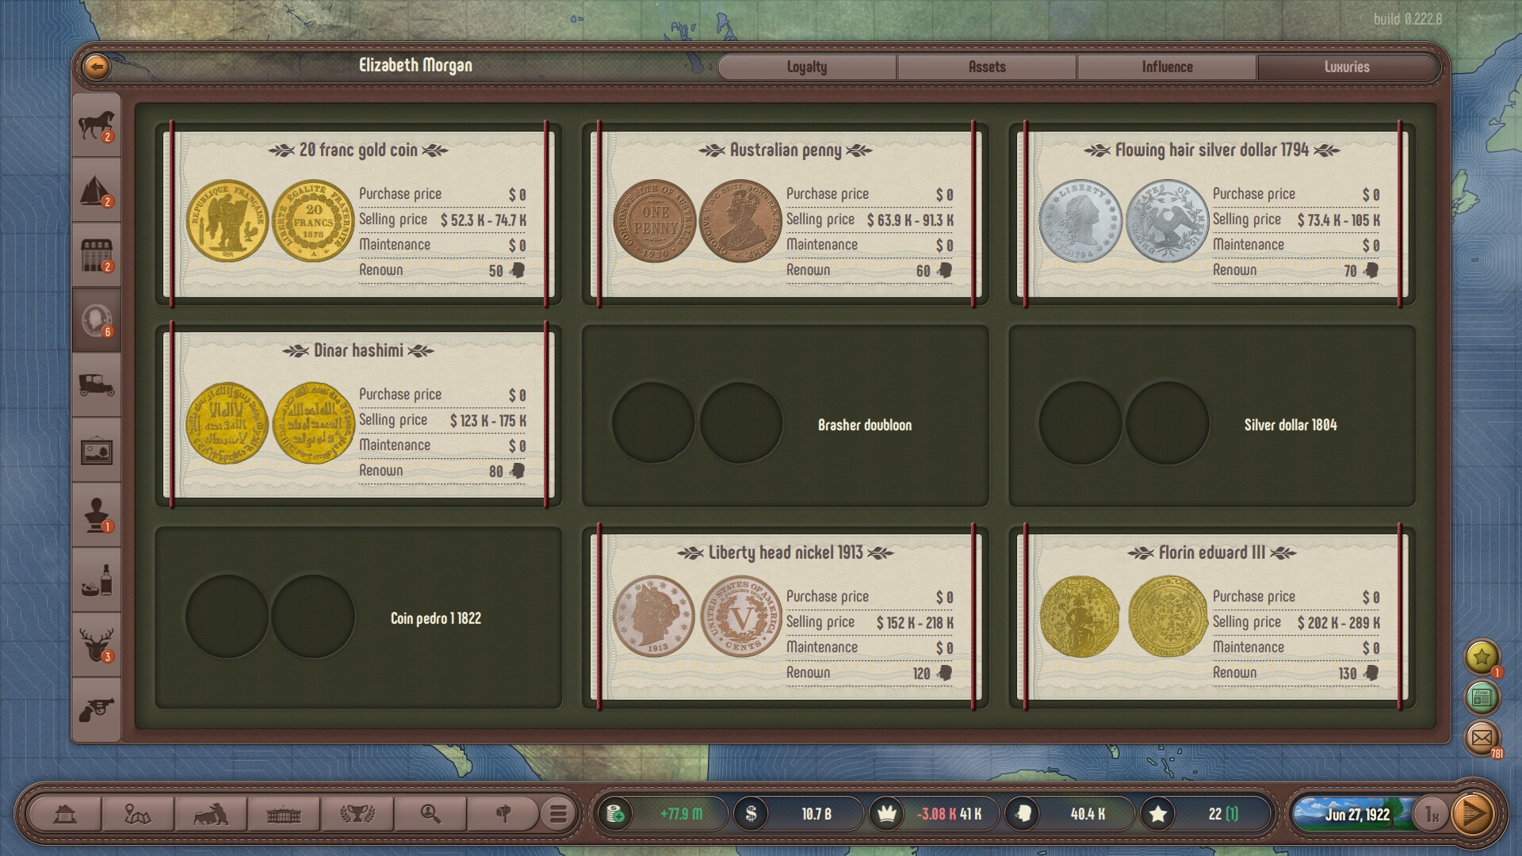Advance game speed with the play arrow
This screenshot has width=1522, height=856.
click(1474, 813)
